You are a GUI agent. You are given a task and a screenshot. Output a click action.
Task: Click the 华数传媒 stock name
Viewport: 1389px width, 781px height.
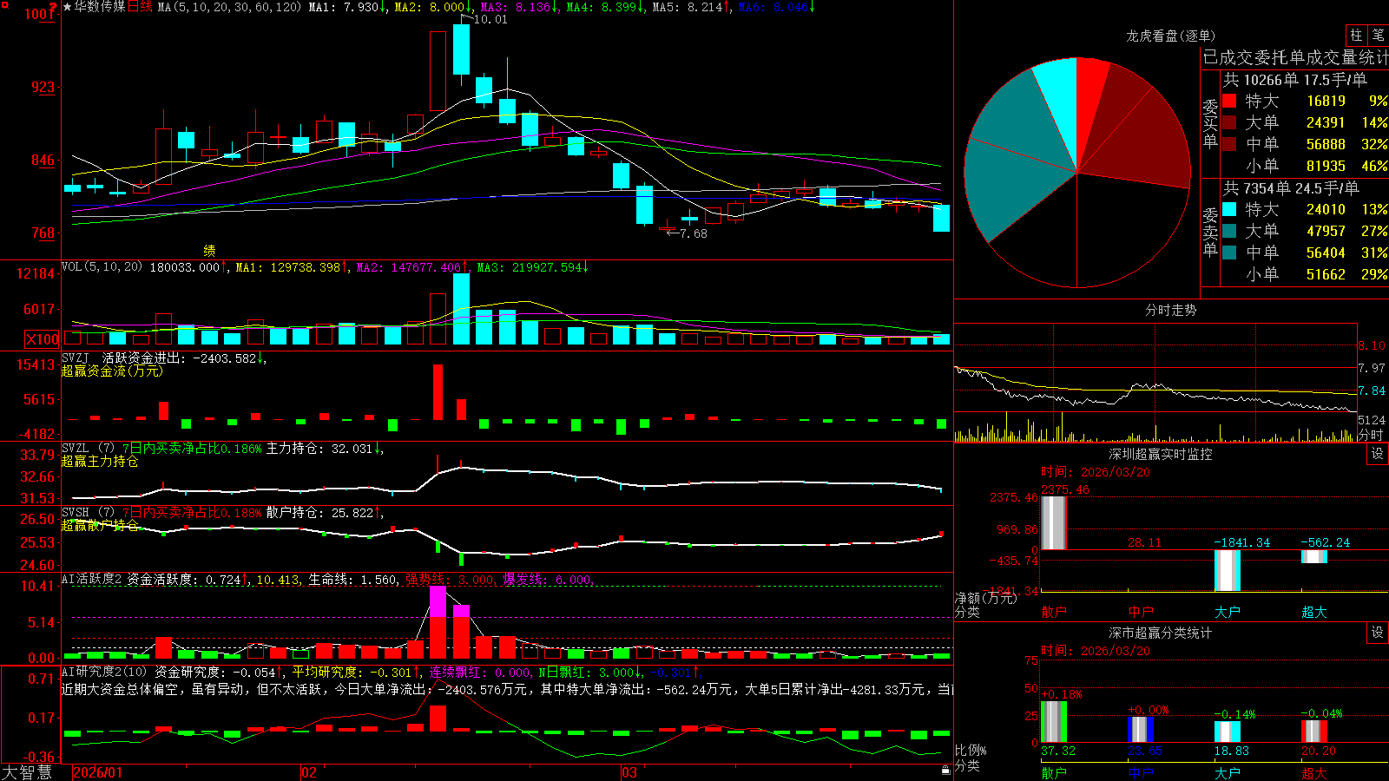[x=100, y=7]
